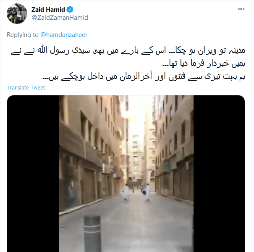Image resolution: width=254 pixels, height=252 pixels.
Task: Play the embedded street video
Action: 126,173
